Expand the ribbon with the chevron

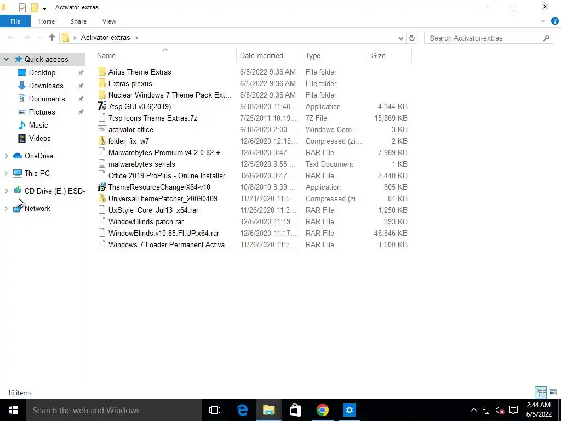click(543, 21)
